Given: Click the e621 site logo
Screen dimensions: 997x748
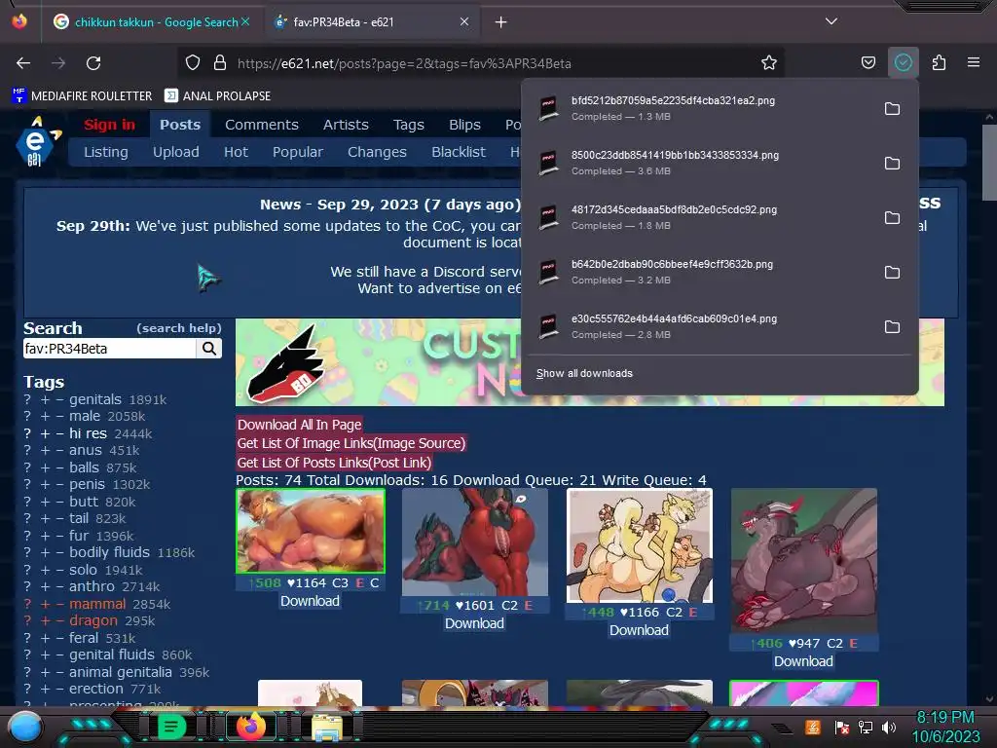Looking at the screenshot, I should click(37, 142).
